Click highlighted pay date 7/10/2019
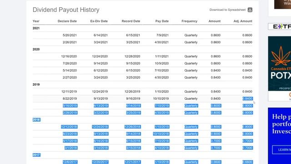The width and height of the screenshot is (291, 164). click(x=162, y=106)
